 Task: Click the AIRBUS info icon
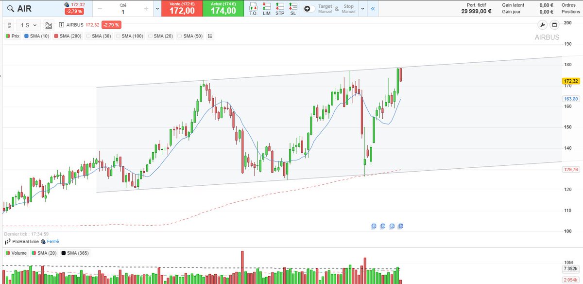coord(61,25)
